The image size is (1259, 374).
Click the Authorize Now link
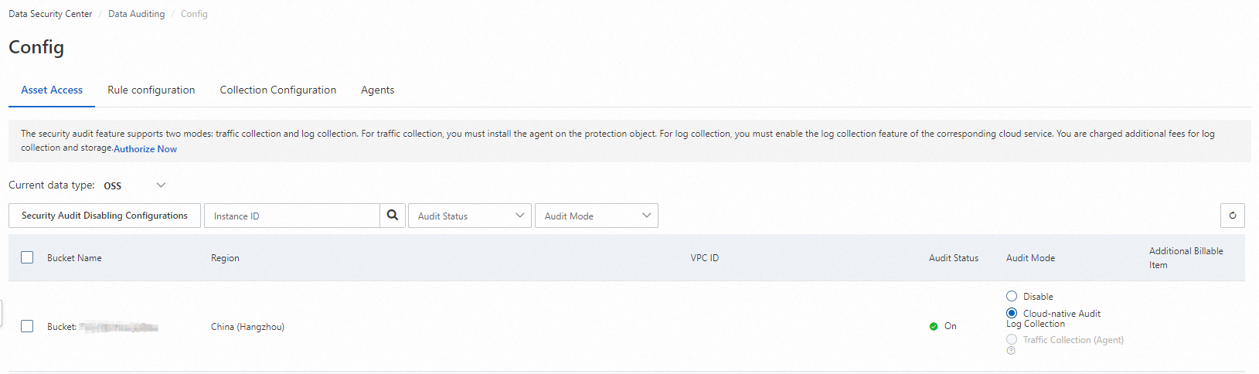(x=145, y=149)
